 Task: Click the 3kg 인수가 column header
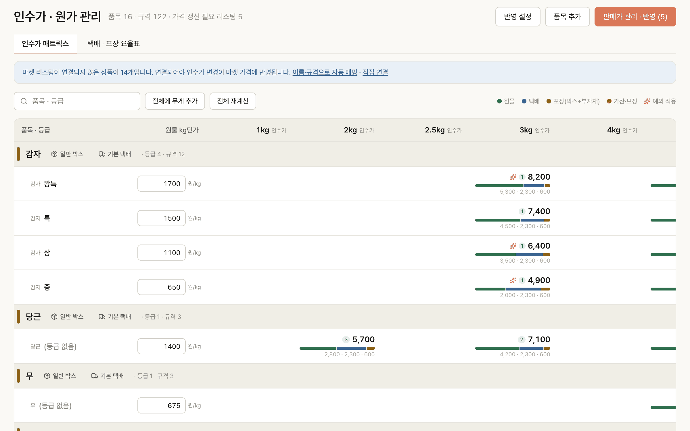tap(534, 130)
